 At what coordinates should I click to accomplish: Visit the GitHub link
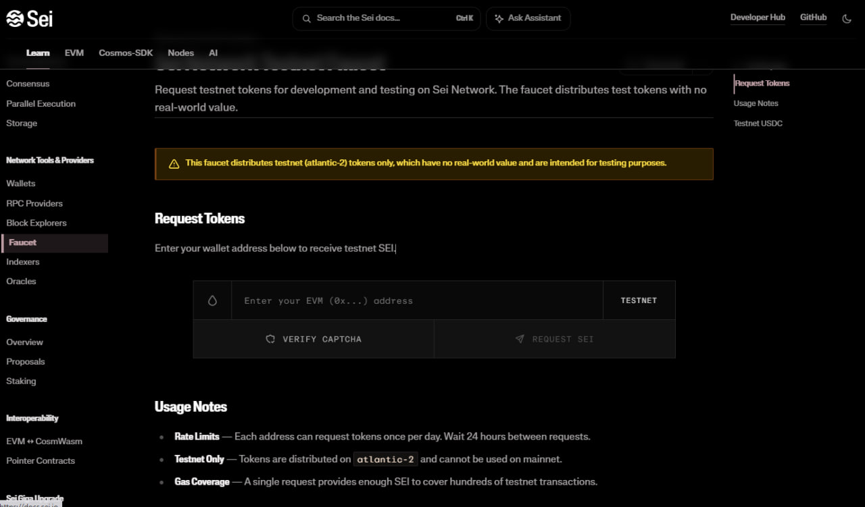coord(813,18)
